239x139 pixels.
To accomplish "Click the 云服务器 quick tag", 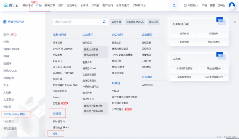I will point(117,22).
